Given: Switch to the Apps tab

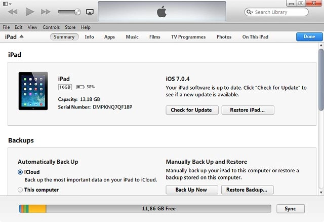Looking at the screenshot, I should coord(109,37).
